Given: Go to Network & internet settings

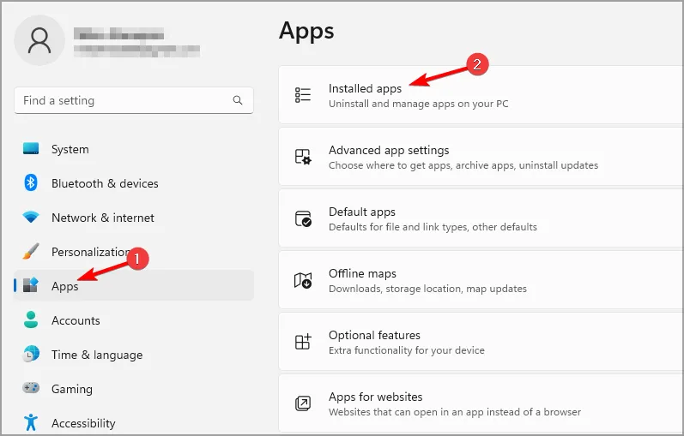Looking at the screenshot, I should (134, 218).
